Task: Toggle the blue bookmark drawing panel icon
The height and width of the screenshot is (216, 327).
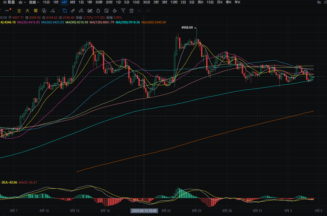Action: click(x=65, y=11)
